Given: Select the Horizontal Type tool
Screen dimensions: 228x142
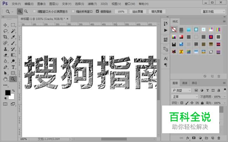Looking at the screenshot, I should click(13, 67).
